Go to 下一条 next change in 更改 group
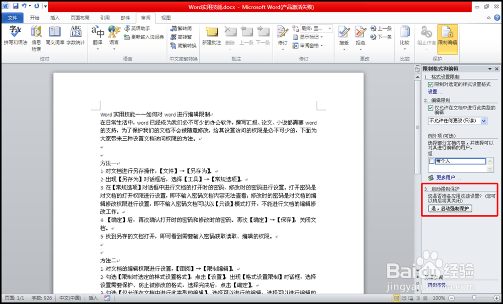This screenshot has width=503, height=304. 381,37
